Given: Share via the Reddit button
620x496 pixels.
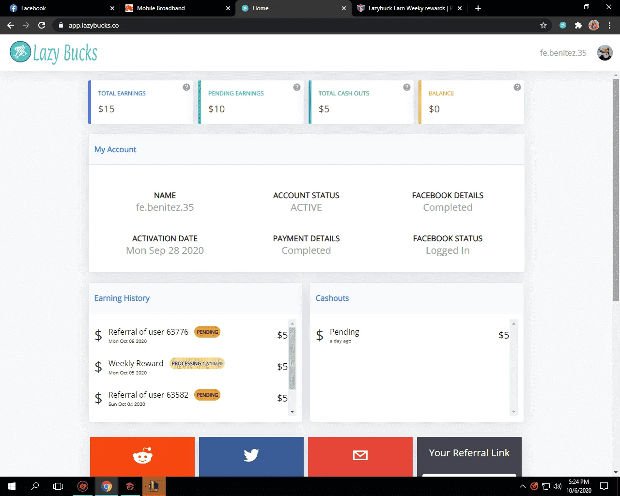Looking at the screenshot, I should pyautogui.click(x=142, y=456).
